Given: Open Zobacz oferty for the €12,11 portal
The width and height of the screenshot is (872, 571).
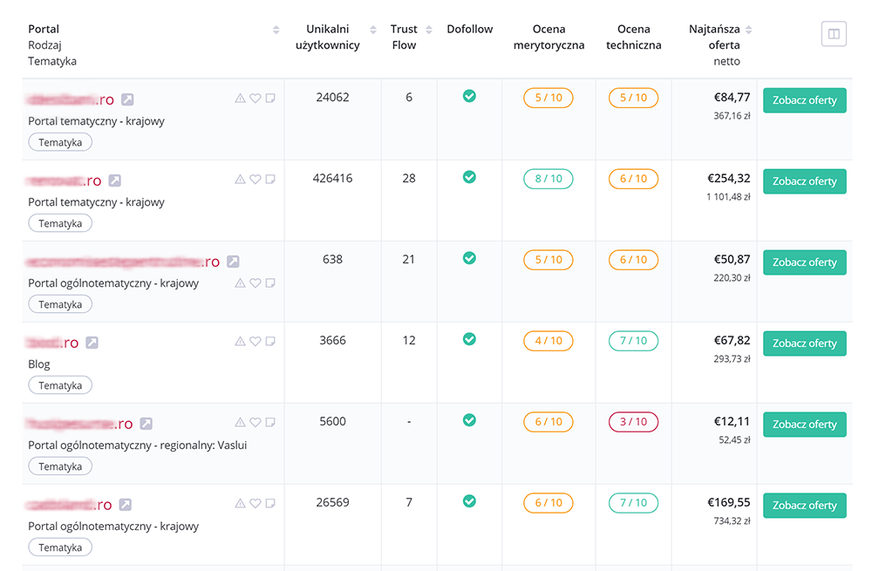Looking at the screenshot, I should pyautogui.click(x=805, y=425).
